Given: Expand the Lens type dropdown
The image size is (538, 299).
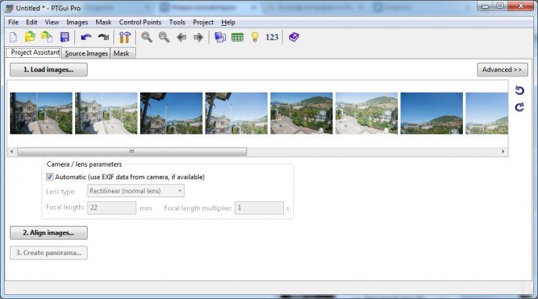Looking at the screenshot, I should 136,191.
